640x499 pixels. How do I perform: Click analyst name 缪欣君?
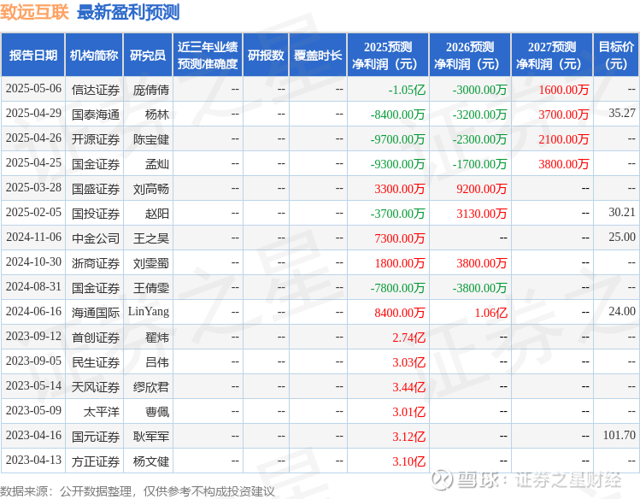click(150, 388)
